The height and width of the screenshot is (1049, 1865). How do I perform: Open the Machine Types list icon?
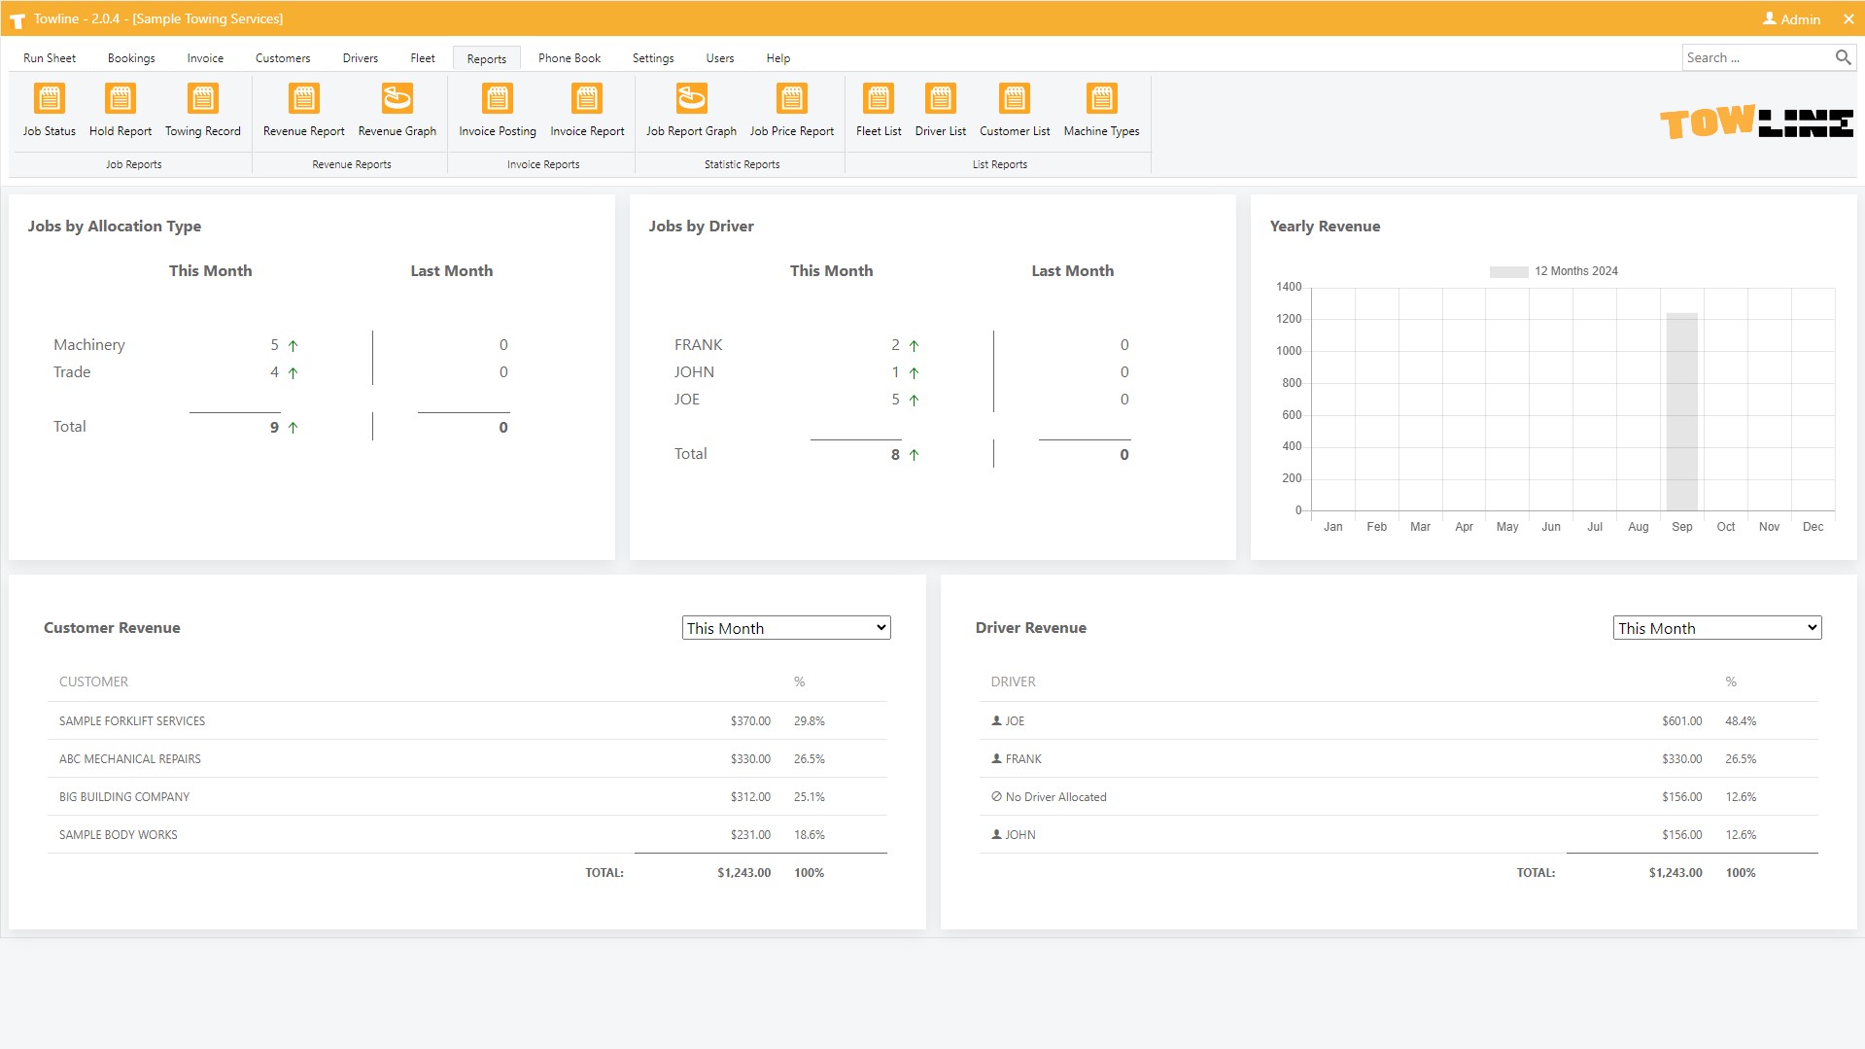pos(1101,99)
